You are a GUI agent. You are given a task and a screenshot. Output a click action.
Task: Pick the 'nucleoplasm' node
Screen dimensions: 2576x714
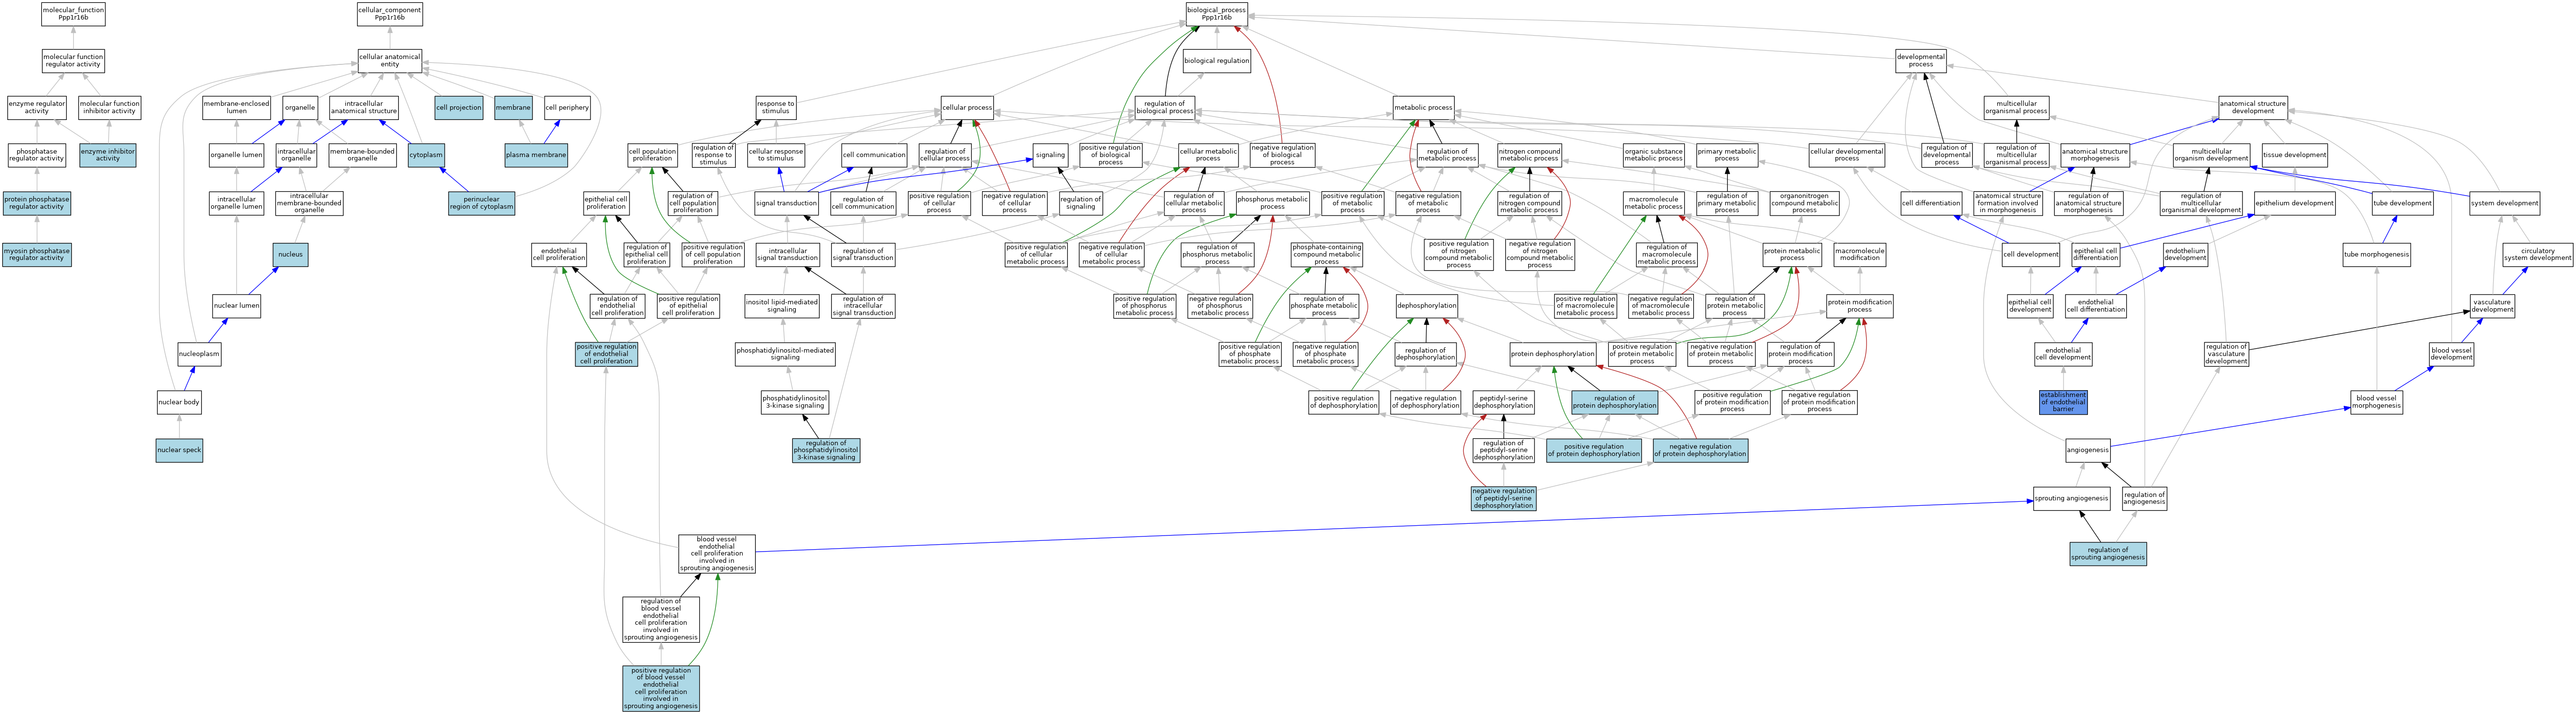tap(199, 354)
